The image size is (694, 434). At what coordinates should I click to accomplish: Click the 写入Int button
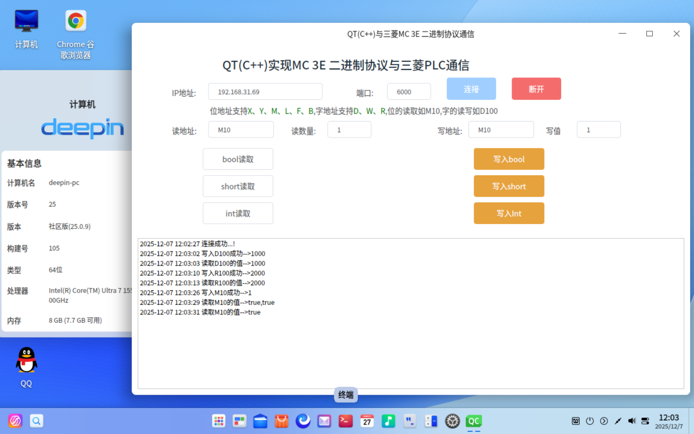(509, 214)
